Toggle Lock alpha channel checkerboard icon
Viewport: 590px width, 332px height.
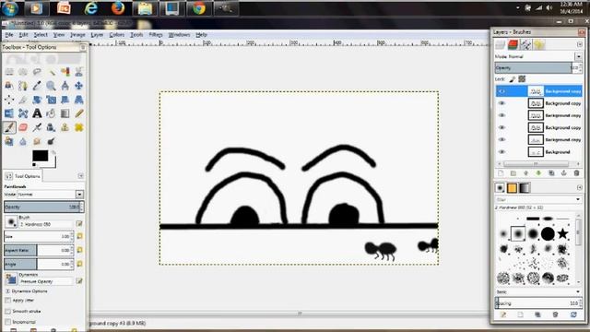pyautogui.click(x=522, y=79)
